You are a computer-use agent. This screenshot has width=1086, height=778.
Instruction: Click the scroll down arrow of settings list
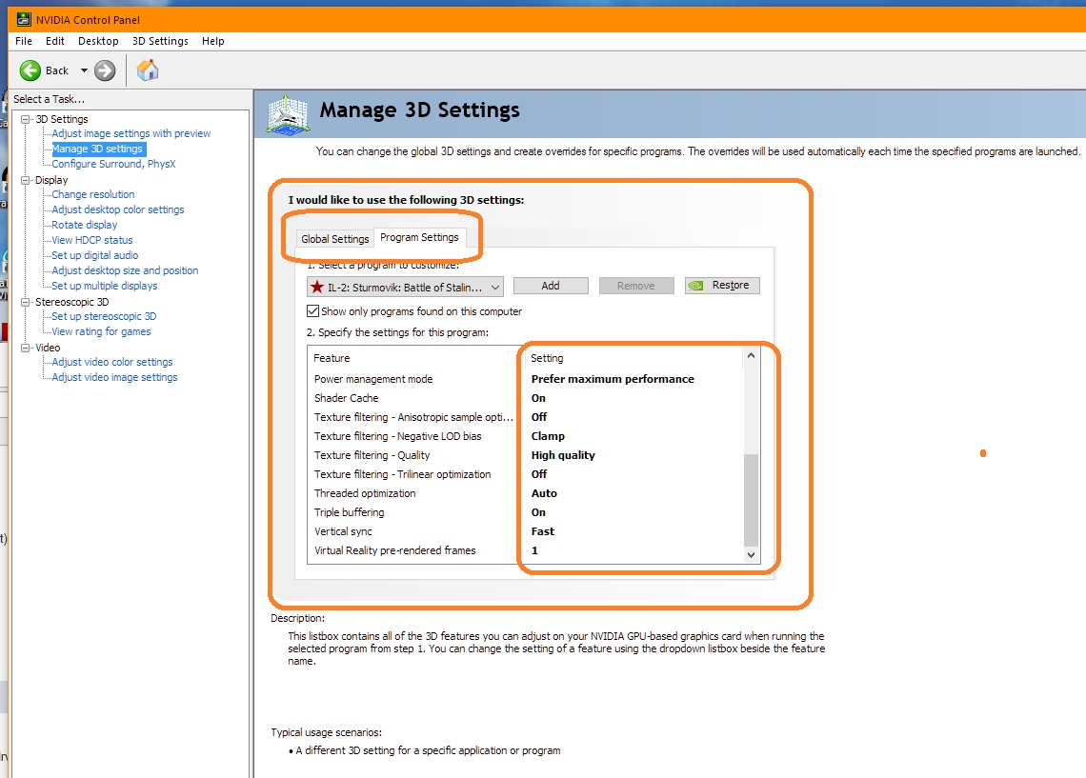click(751, 554)
